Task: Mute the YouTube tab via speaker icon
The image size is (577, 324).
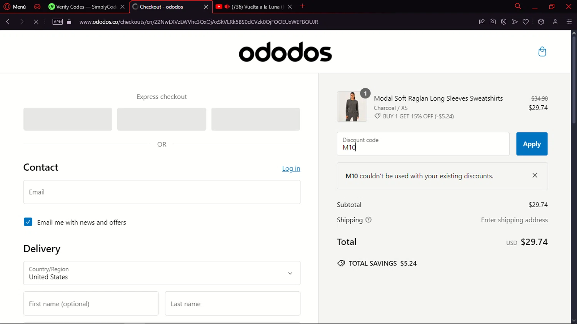Action: point(227,7)
